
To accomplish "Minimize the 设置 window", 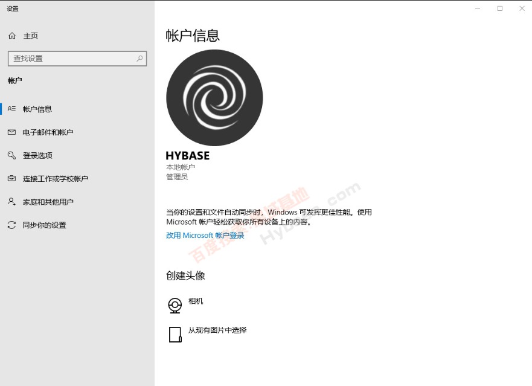I will 478,8.
